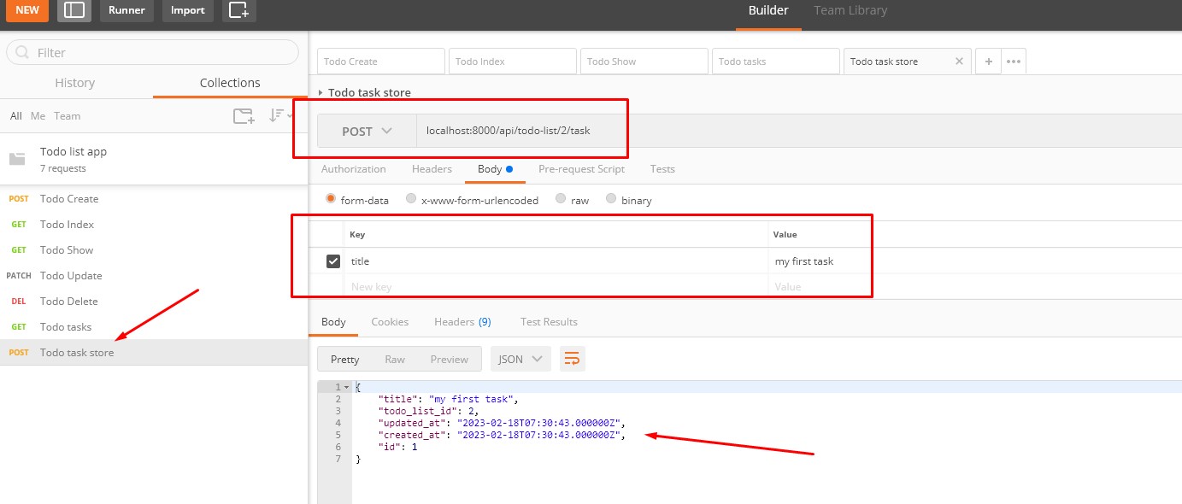The width and height of the screenshot is (1182, 504).
Task: Open the response Headers tab
Action: pyautogui.click(x=462, y=322)
